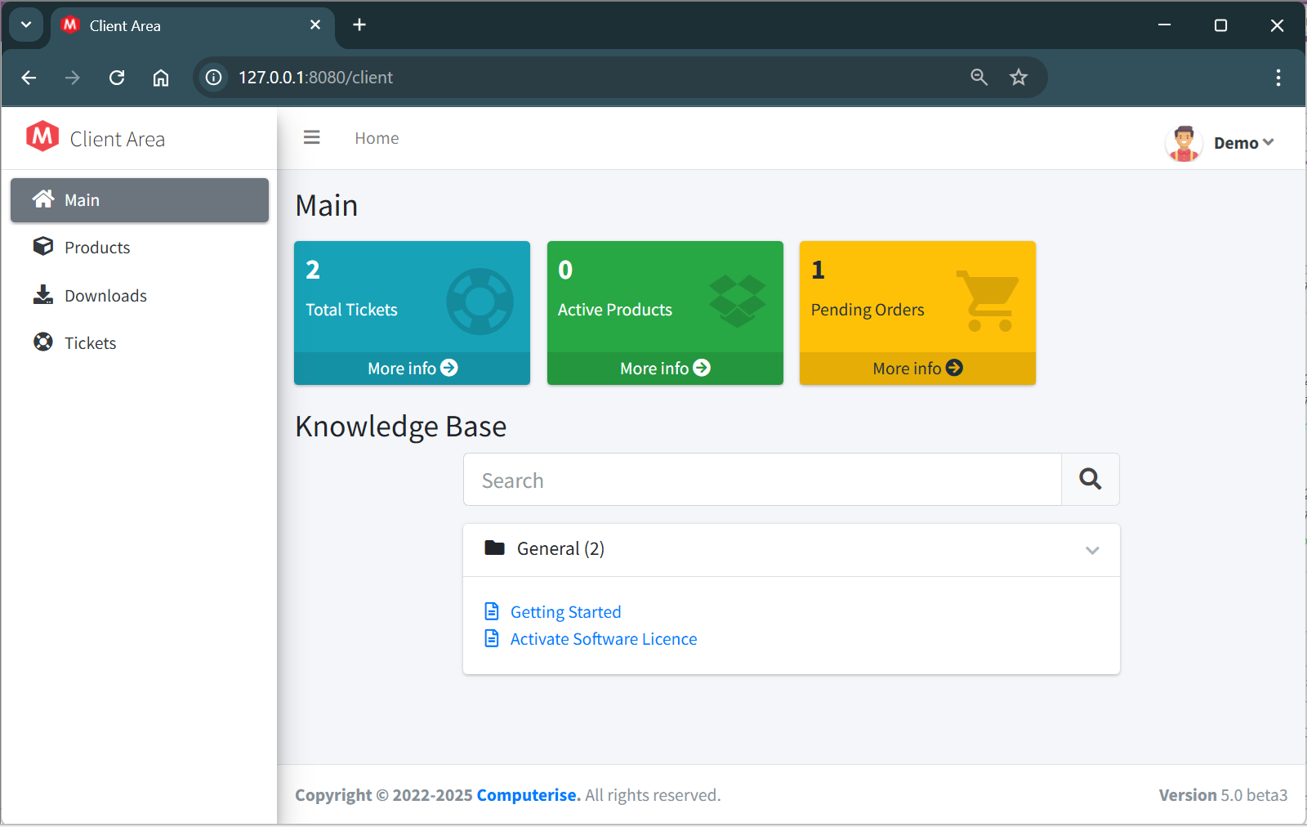Click the Getting Started document icon

click(492, 610)
